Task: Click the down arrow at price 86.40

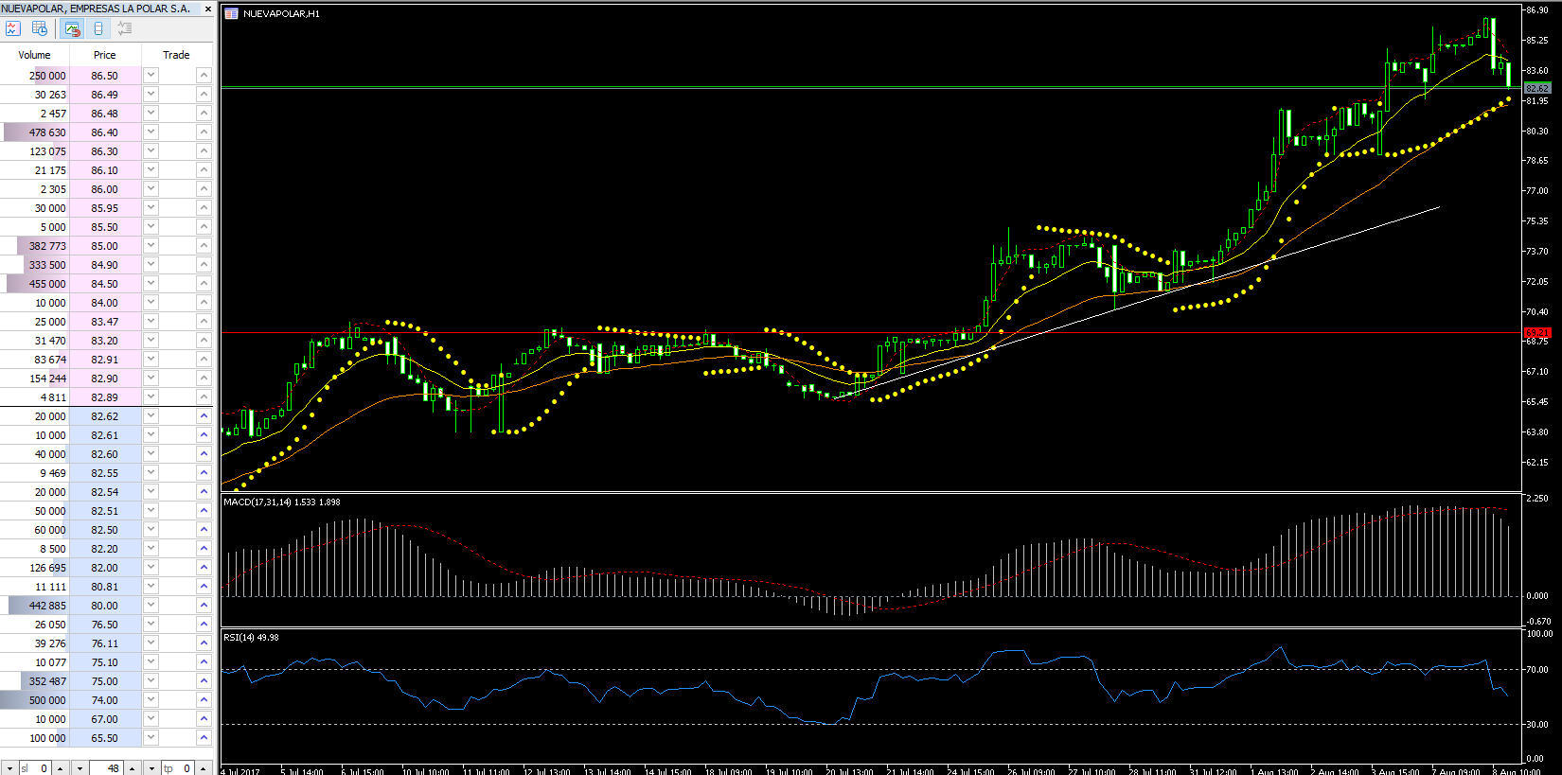Action: 151,132
